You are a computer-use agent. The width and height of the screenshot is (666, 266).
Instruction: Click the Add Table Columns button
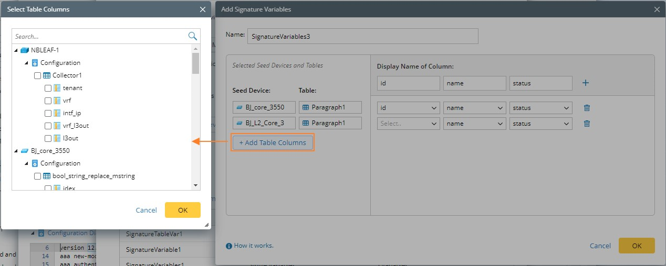[x=273, y=142]
